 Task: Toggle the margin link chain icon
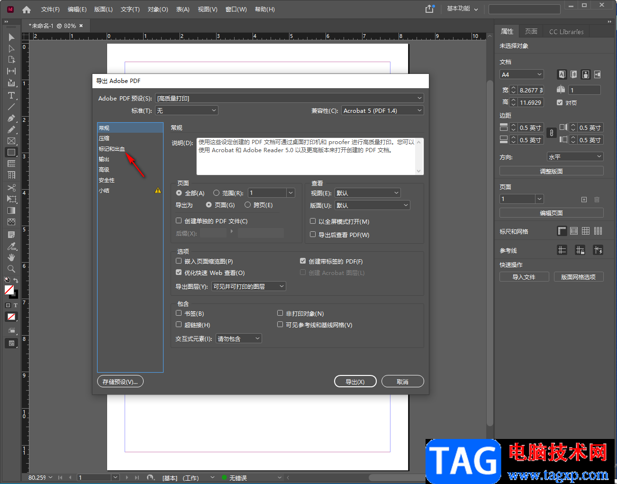pos(552,133)
